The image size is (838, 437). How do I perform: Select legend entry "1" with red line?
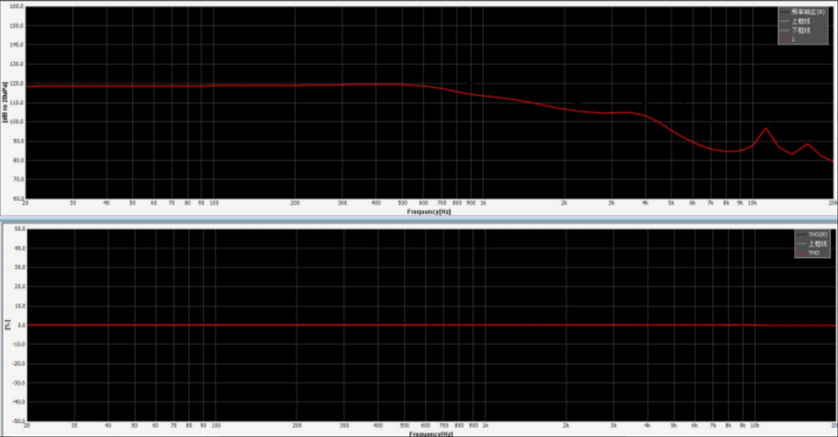(787, 40)
